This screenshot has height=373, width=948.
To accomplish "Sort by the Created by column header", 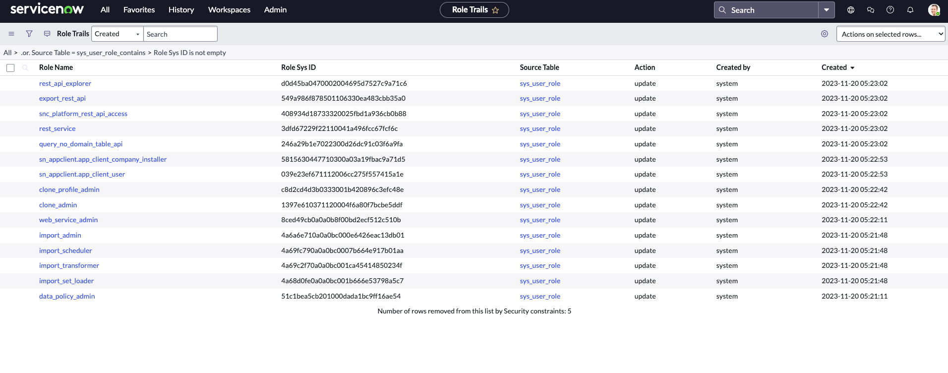I will click(733, 67).
